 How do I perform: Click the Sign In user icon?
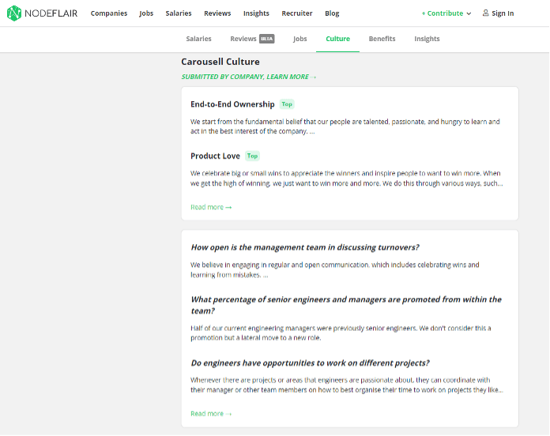click(485, 13)
